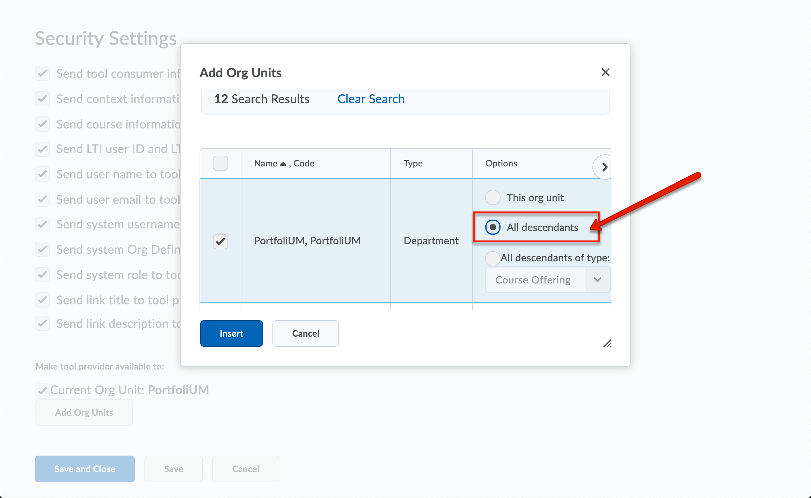Sort by the Code column header
Screen dimensions: 811x498
[x=304, y=163]
